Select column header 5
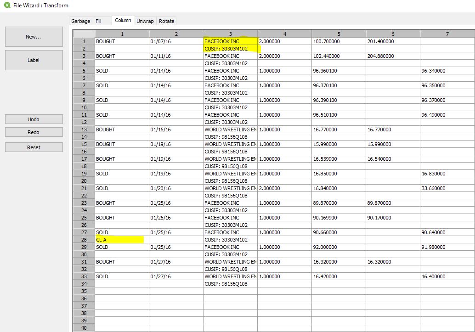The height and width of the screenshot is (332, 475). 339,34
